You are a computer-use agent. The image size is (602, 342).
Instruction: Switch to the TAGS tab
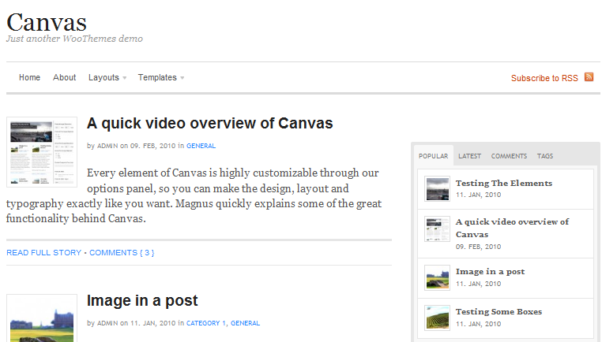pyautogui.click(x=545, y=156)
